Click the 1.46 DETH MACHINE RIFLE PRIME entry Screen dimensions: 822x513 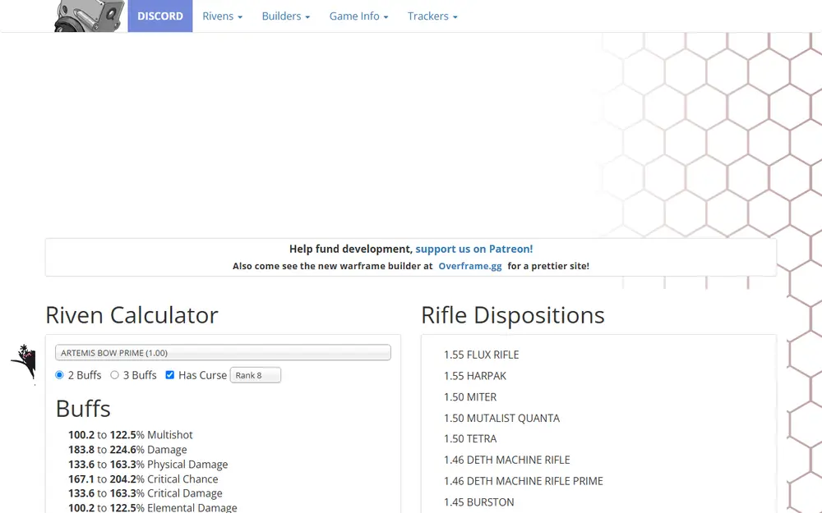pyautogui.click(x=523, y=480)
